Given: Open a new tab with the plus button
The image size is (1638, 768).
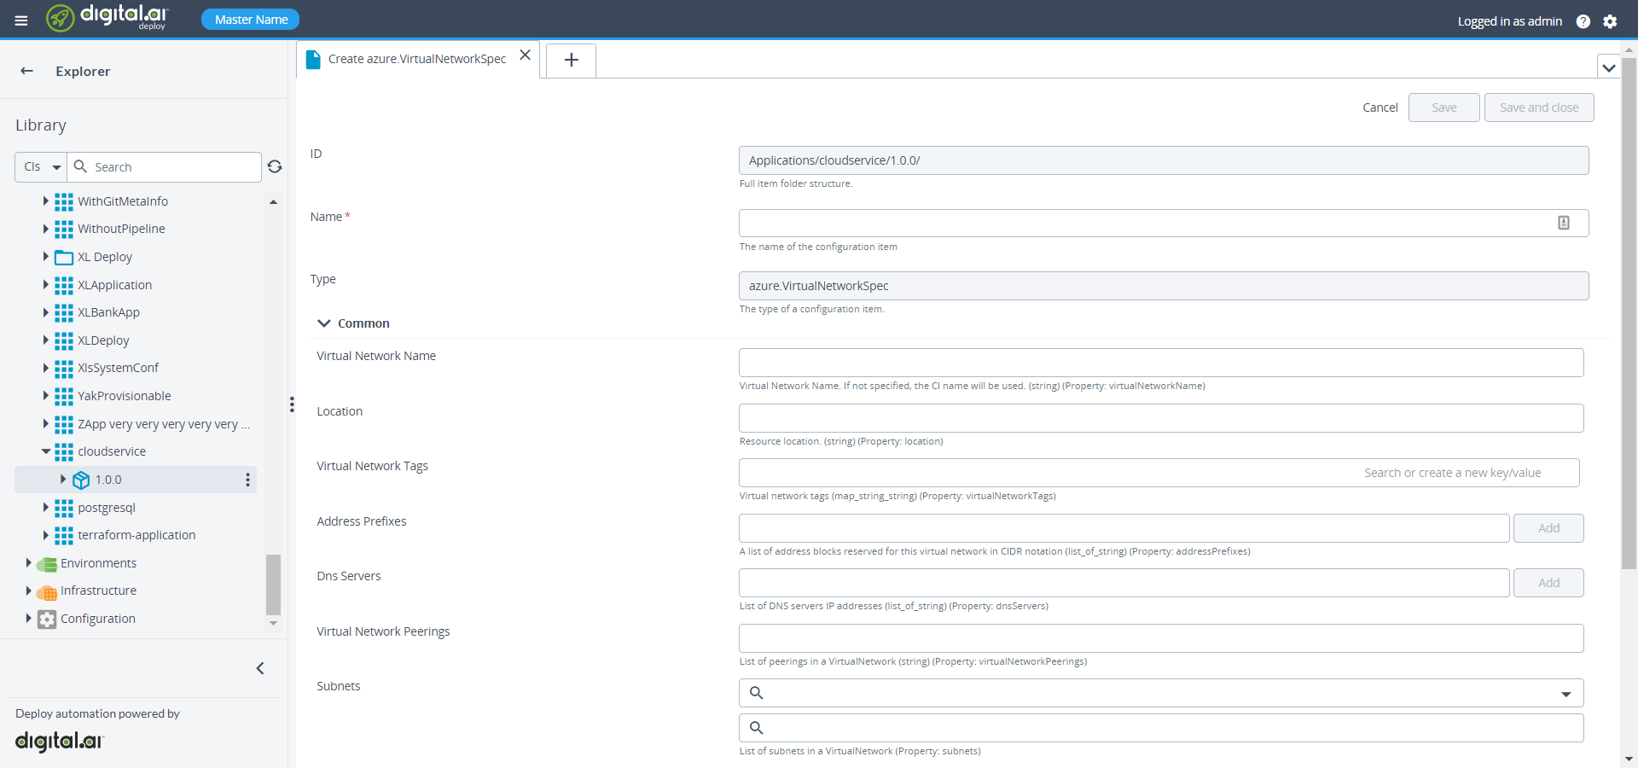Looking at the screenshot, I should click(x=570, y=60).
